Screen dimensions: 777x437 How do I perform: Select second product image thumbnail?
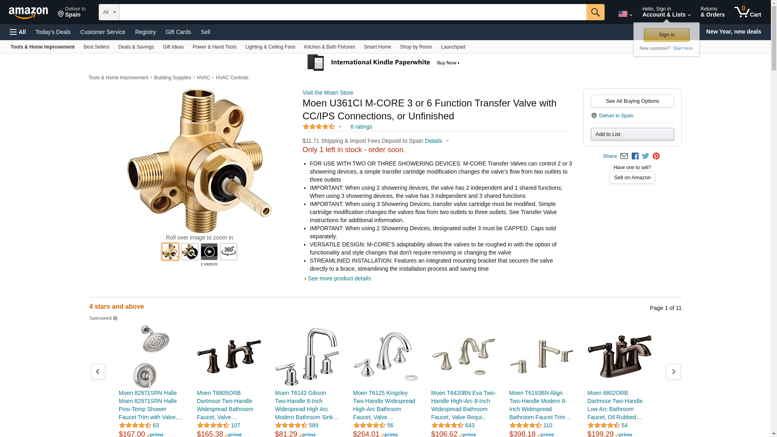coord(190,252)
